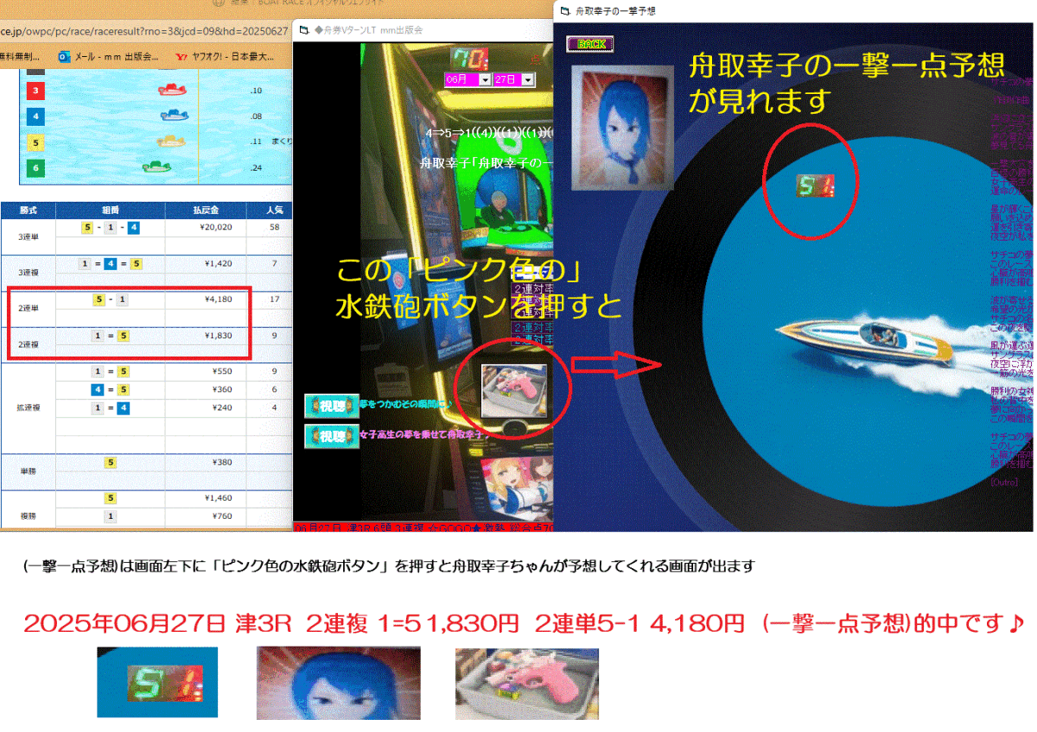Click the 2連単 row label
1037x732 pixels.
[29, 308]
